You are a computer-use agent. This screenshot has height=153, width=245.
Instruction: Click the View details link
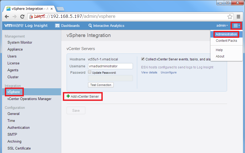tap(149, 72)
